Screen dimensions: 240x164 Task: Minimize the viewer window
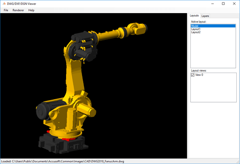pyautogui.click(x=213, y=4)
